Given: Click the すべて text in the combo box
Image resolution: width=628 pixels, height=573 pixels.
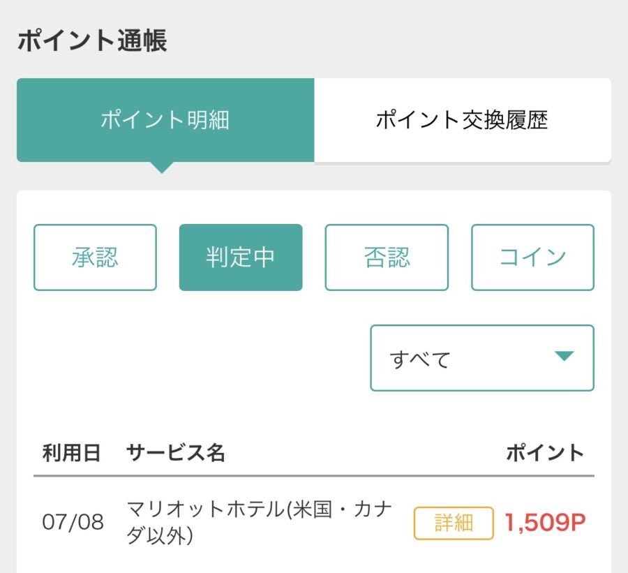Looking at the screenshot, I should click(x=420, y=359).
